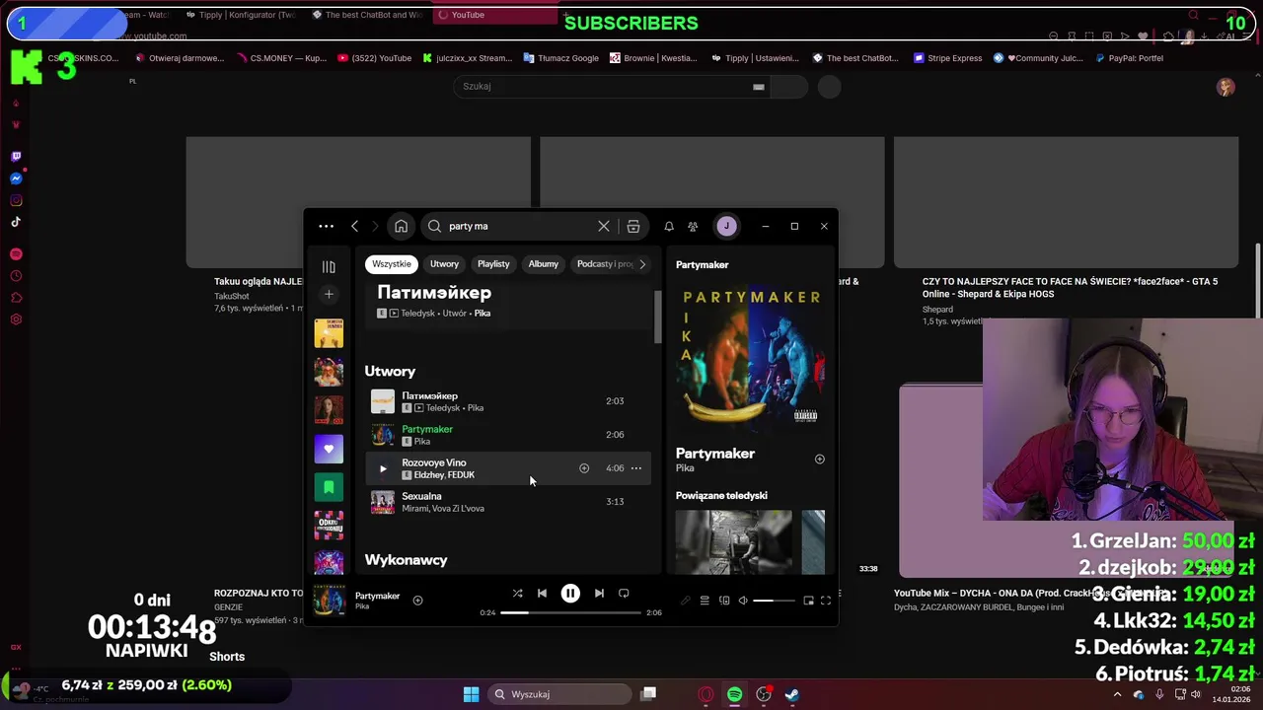Toggle lyrics microphone icon in player bar
Viewport: 1263px width, 710px height.
(686, 601)
